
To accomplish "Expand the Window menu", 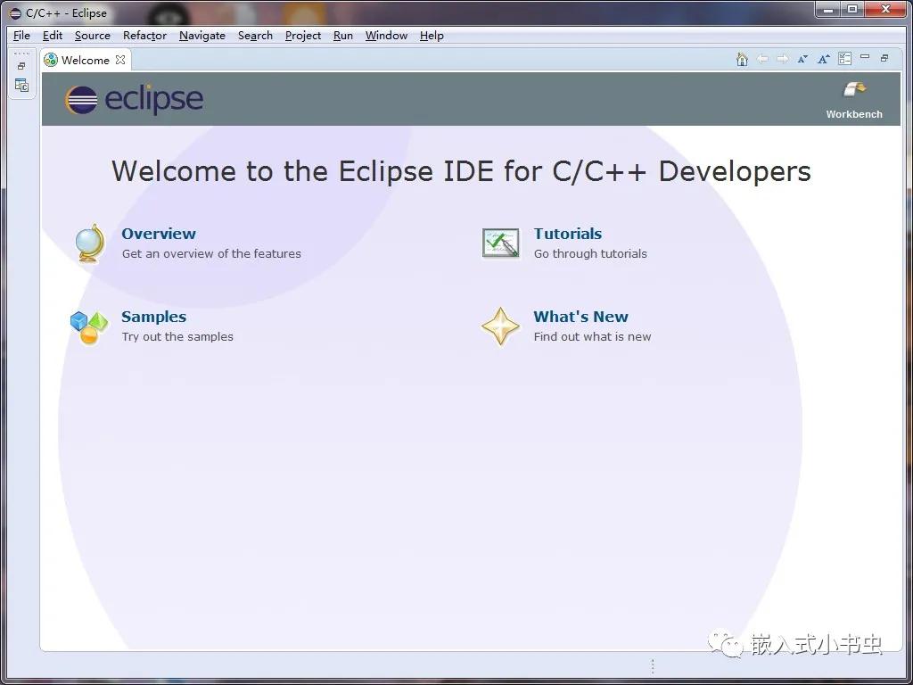I will coord(386,36).
